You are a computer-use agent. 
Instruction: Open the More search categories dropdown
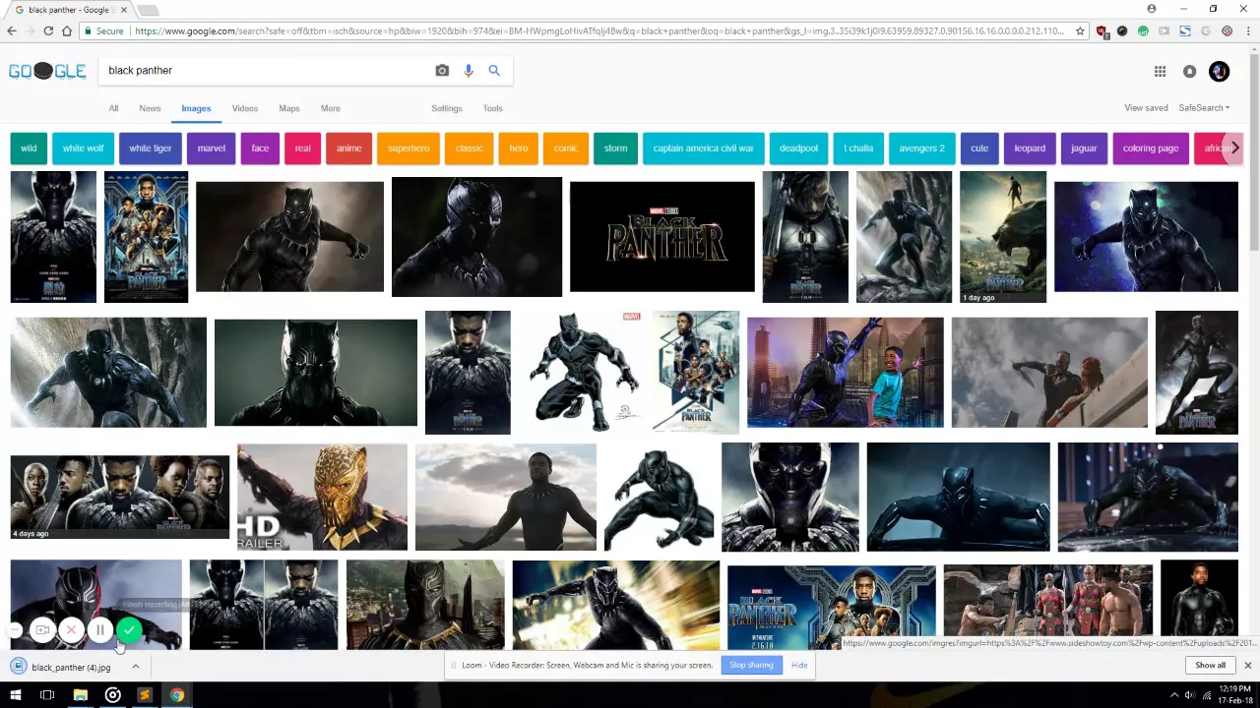331,108
